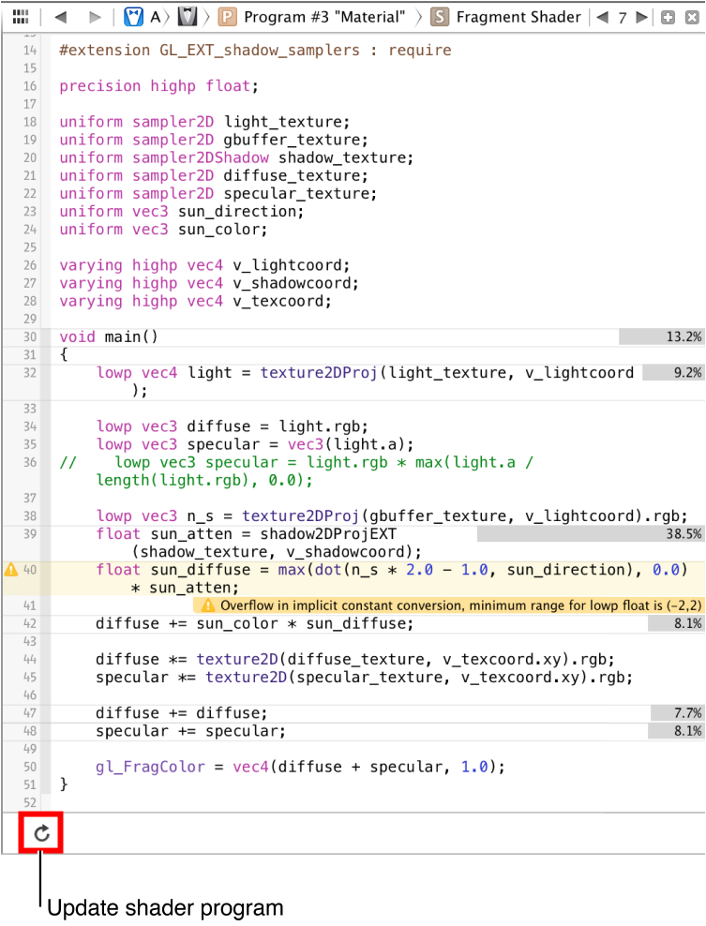This screenshot has height=926, width=706.
Task: Click the add editor plus button
Action: [x=668, y=17]
